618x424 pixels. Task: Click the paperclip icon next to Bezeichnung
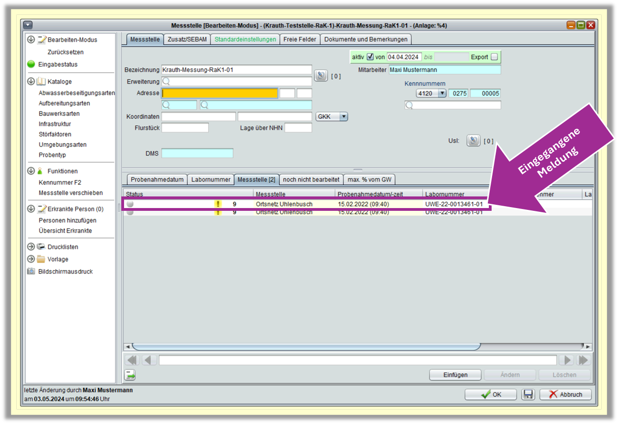coord(321,75)
